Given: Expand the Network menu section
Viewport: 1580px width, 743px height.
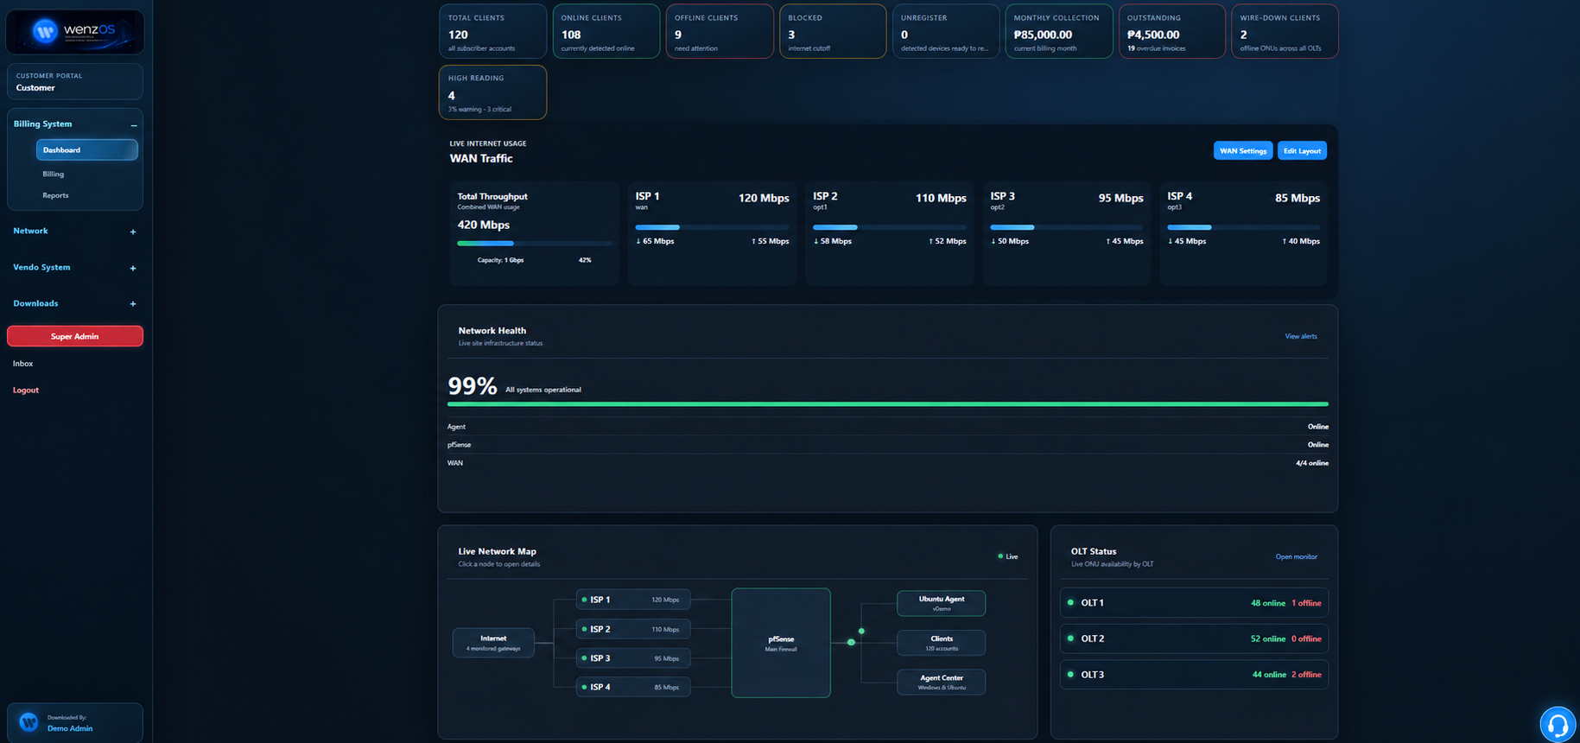Looking at the screenshot, I should coord(133,232).
